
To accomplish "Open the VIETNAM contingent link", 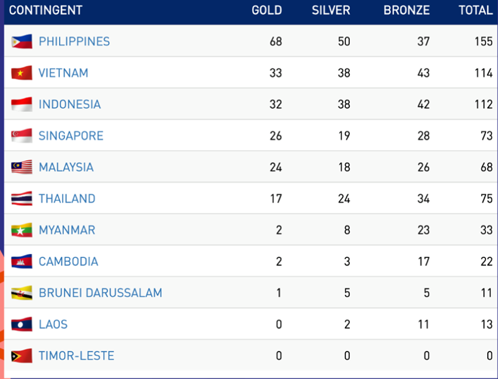I will tap(63, 73).
